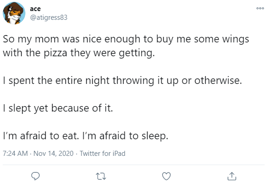Click the sentence "I'm afraid to sleep."

(x=125, y=136)
